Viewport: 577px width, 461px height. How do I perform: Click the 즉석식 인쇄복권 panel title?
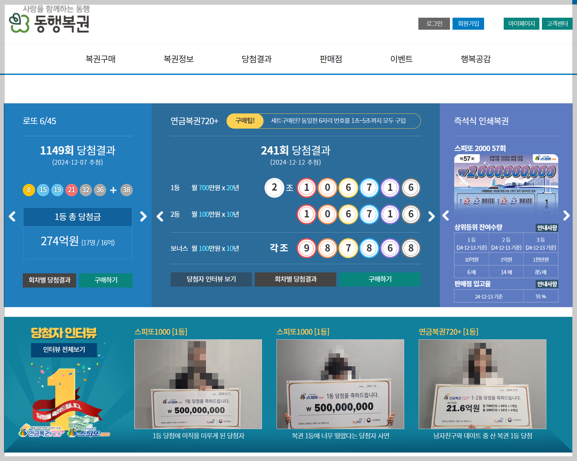pyautogui.click(x=481, y=121)
